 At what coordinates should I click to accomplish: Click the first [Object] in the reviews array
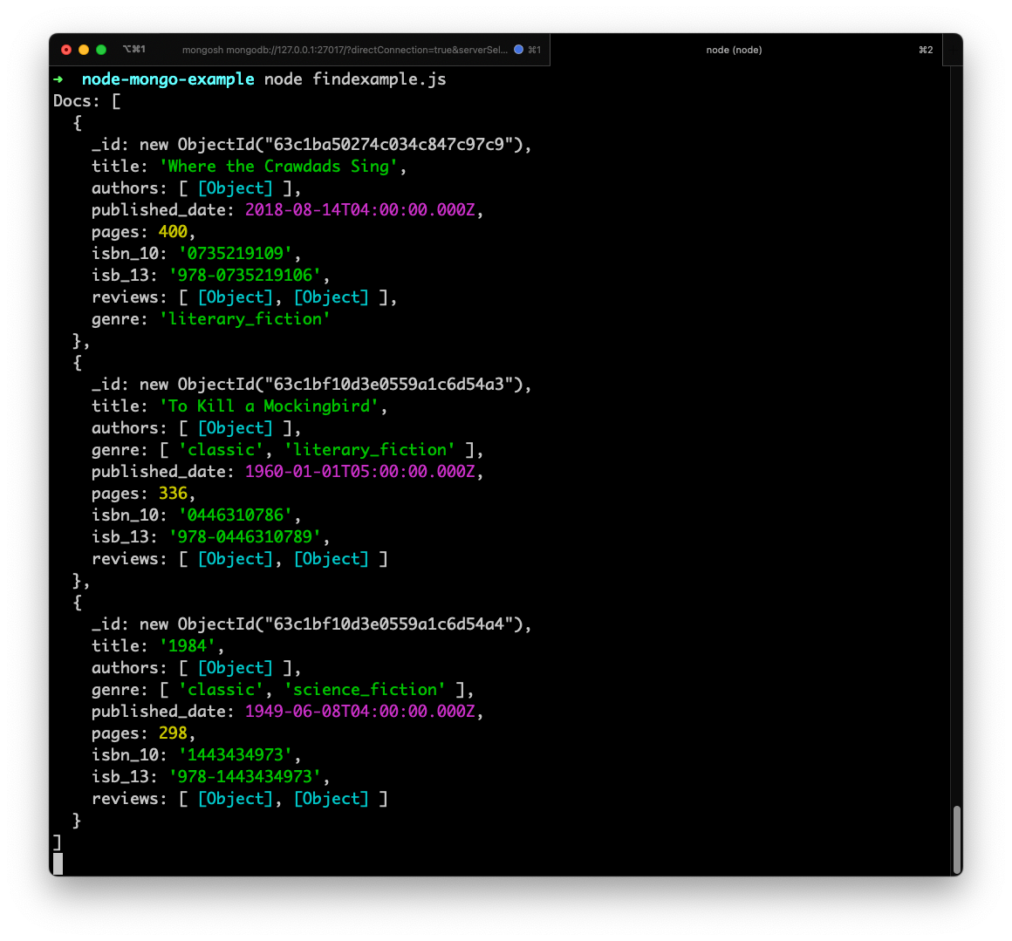tap(236, 297)
